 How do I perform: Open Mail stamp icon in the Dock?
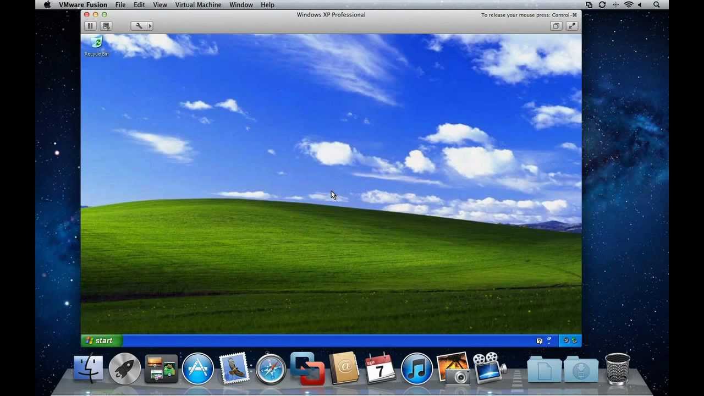[x=234, y=369]
